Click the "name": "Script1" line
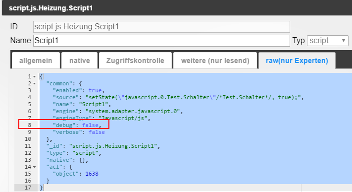 (82, 105)
